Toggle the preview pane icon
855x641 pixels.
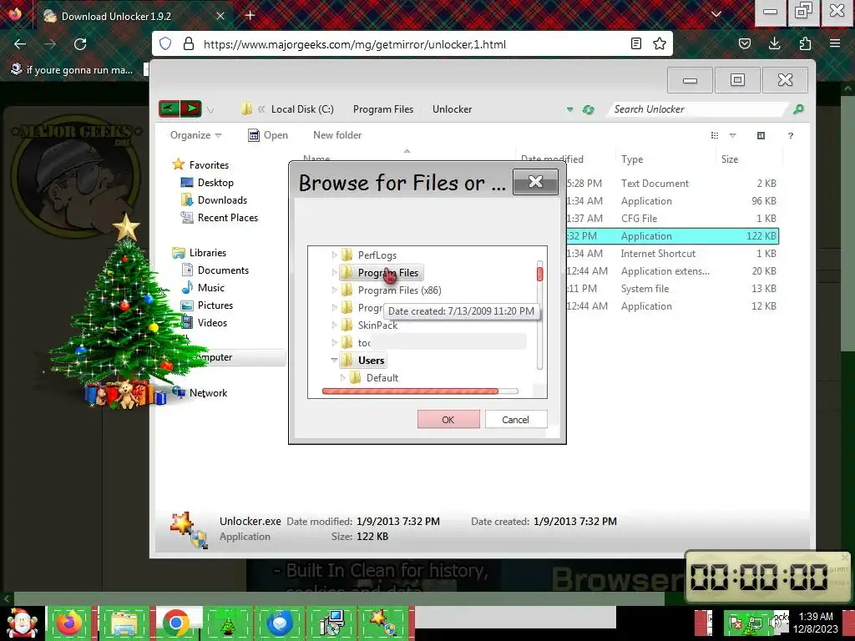point(761,135)
